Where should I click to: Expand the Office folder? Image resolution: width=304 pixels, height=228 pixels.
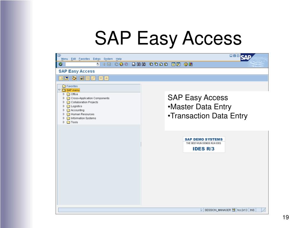click(x=64, y=94)
